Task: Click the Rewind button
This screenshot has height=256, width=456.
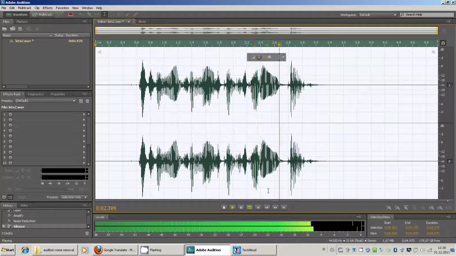Action: pyautogui.click(x=267, y=208)
